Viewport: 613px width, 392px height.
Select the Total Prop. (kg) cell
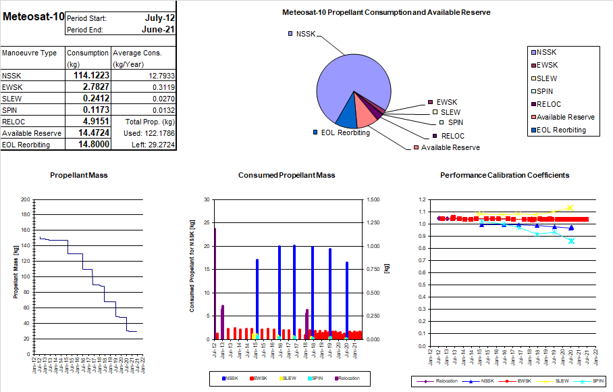pos(150,122)
